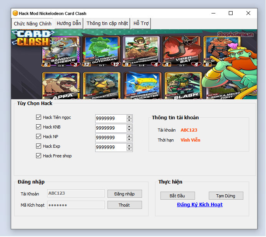Click the Toph Earthbending card
266x237 pixels.
pos(142,51)
